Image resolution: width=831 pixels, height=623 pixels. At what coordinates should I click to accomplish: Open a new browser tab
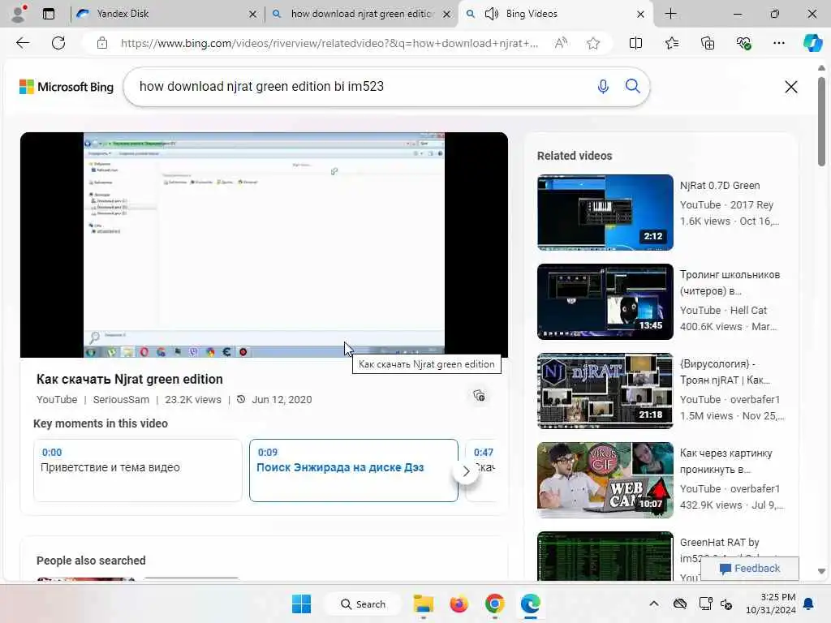[x=670, y=14]
